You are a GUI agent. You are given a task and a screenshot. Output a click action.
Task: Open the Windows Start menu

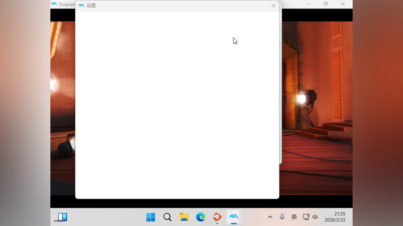coord(150,217)
